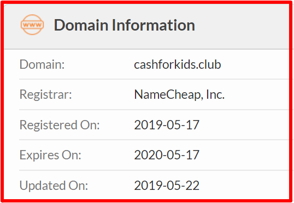
Task: Select the 2019-05-22 updated date
Action: pos(167,186)
